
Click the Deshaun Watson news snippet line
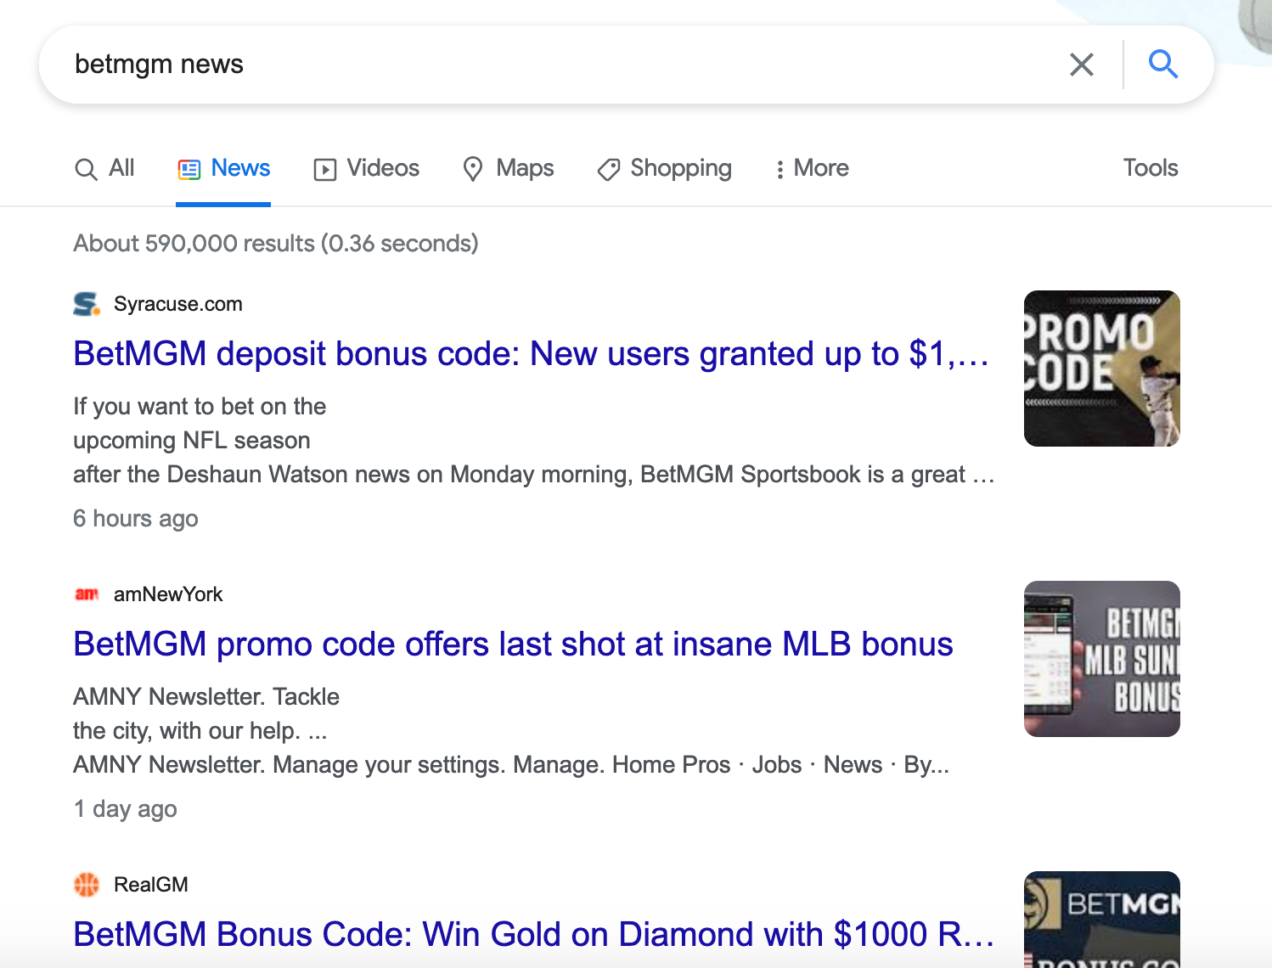coord(533,475)
